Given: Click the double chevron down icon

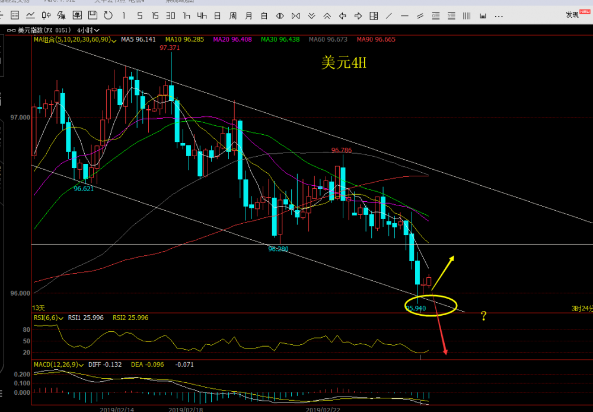Looking at the screenshot, I should (x=312, y=16).
